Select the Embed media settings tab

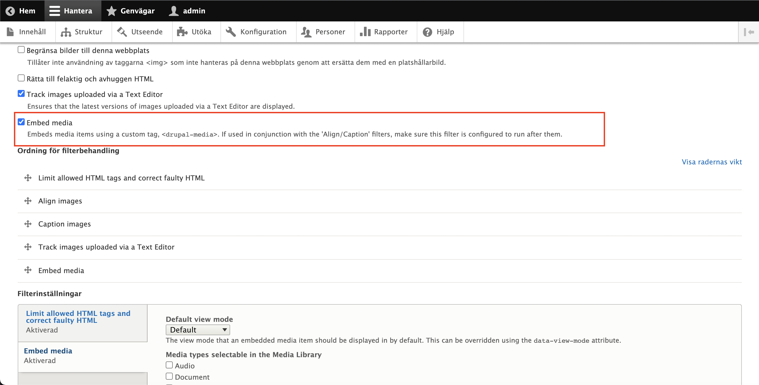click(x=48, y=350)
